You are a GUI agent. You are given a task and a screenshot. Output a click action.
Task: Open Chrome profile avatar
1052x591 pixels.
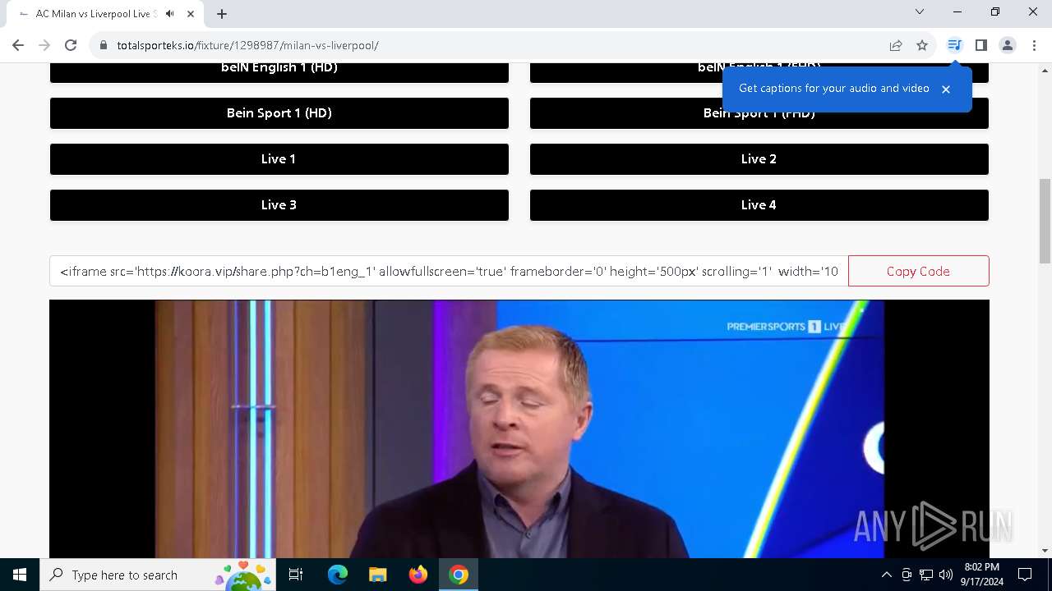[1008, 45]
